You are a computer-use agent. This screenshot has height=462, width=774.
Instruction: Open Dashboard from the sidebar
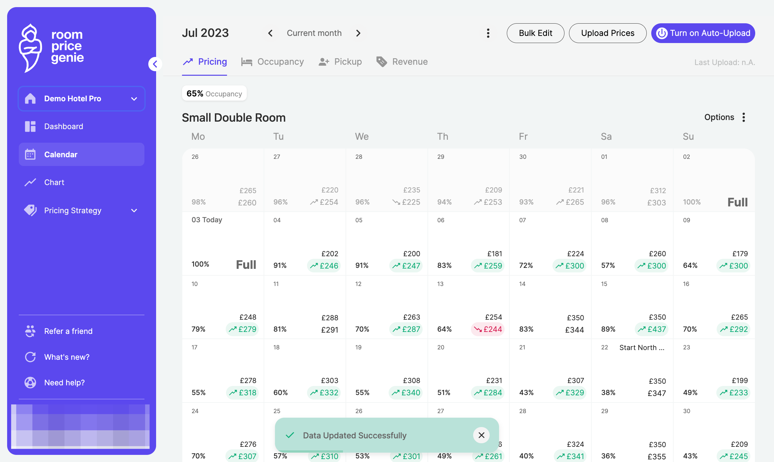click(81, 126)
